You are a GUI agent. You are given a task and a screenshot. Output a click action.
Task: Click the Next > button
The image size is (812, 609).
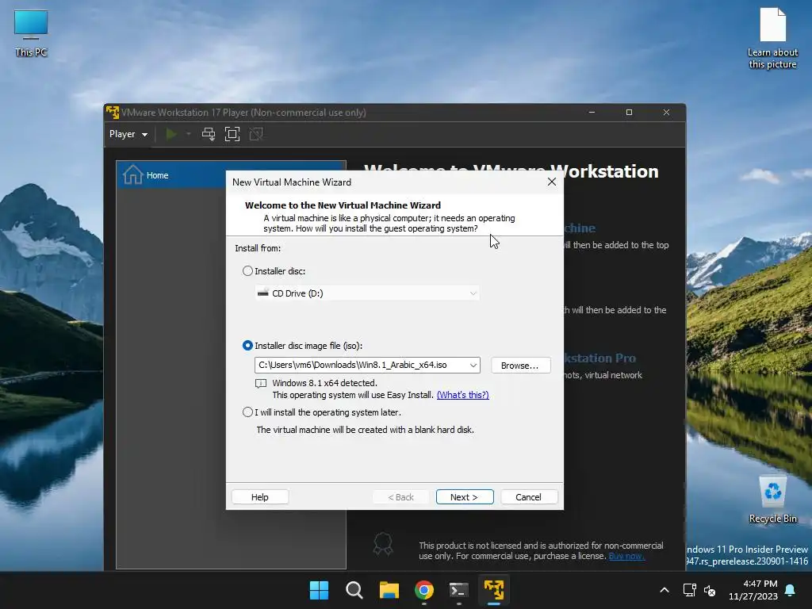pyautogui.click(x=465, y=497)
